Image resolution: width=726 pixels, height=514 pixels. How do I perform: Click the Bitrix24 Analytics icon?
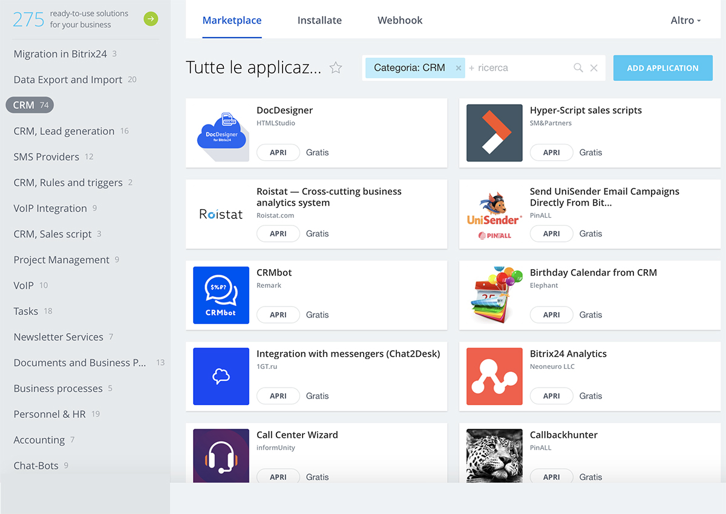494,376
